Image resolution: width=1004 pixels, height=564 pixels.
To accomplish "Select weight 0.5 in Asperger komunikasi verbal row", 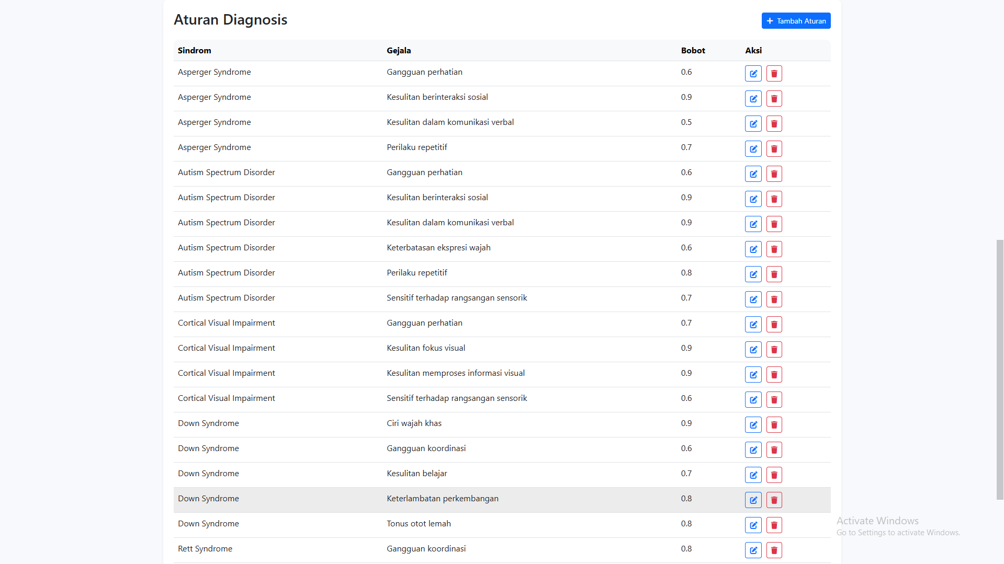I will tap(686, 122).
